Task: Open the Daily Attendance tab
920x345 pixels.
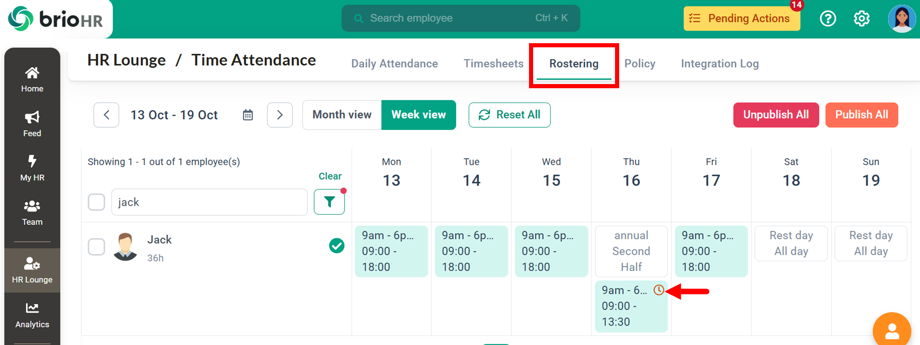Action: [394, 63]
